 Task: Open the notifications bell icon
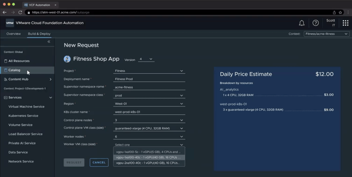pos(301,23)
